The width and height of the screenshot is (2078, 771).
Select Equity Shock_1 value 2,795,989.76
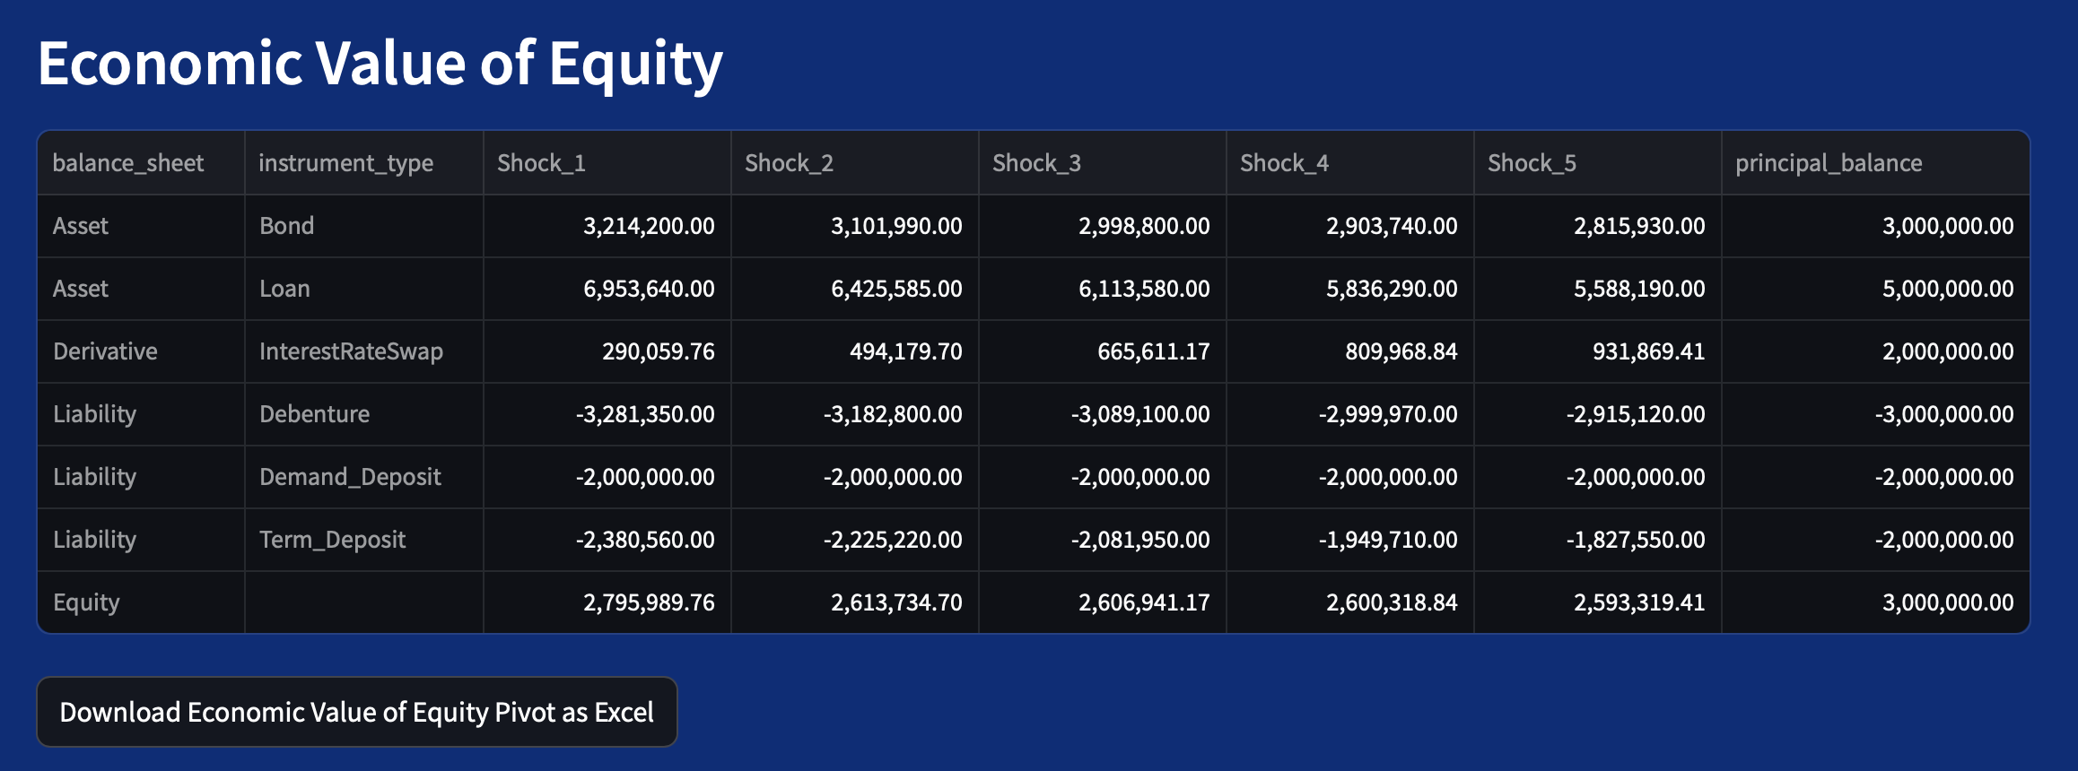[649, 602]
